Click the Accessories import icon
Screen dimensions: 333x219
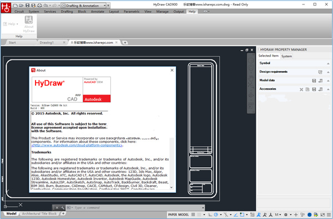[x=320, y=89]
